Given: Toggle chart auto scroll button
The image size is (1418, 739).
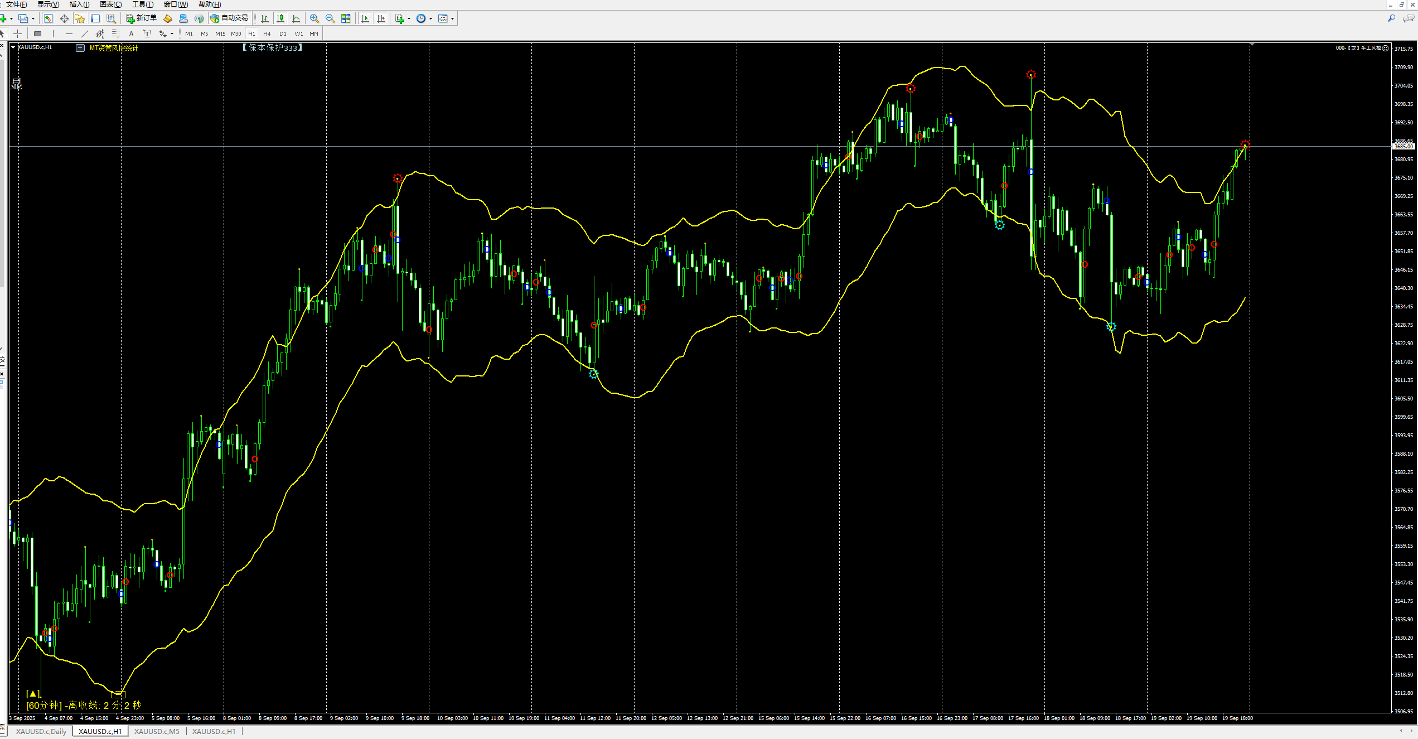Looking at the screenshot, I should click(365, 18).
